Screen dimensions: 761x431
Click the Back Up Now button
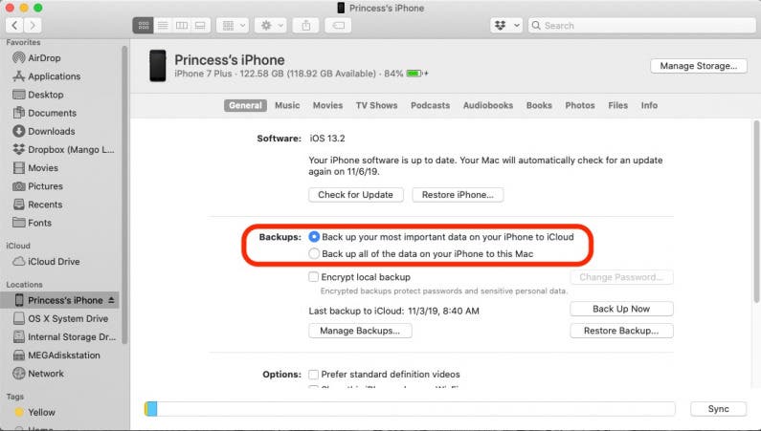tap(621, 309)
